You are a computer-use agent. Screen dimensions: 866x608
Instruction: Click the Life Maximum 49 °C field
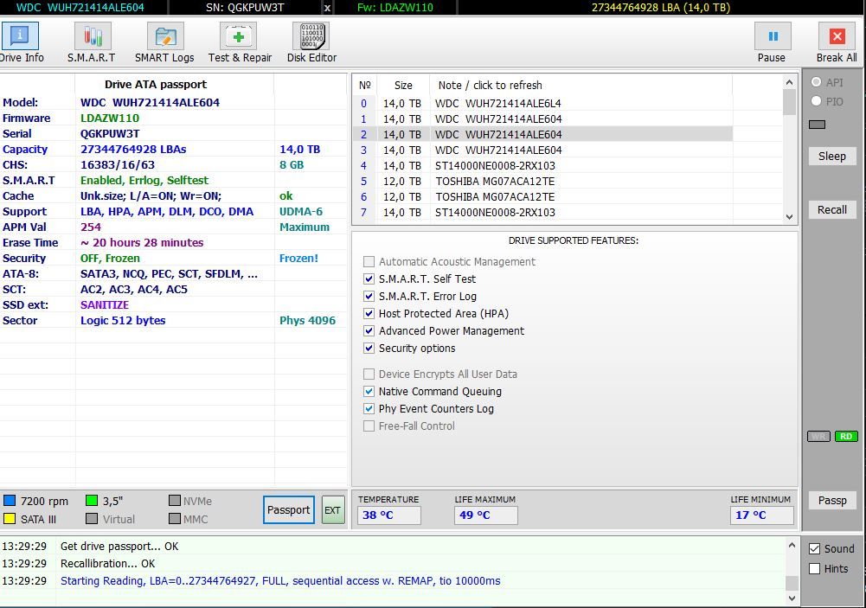[x=485, y=515]
